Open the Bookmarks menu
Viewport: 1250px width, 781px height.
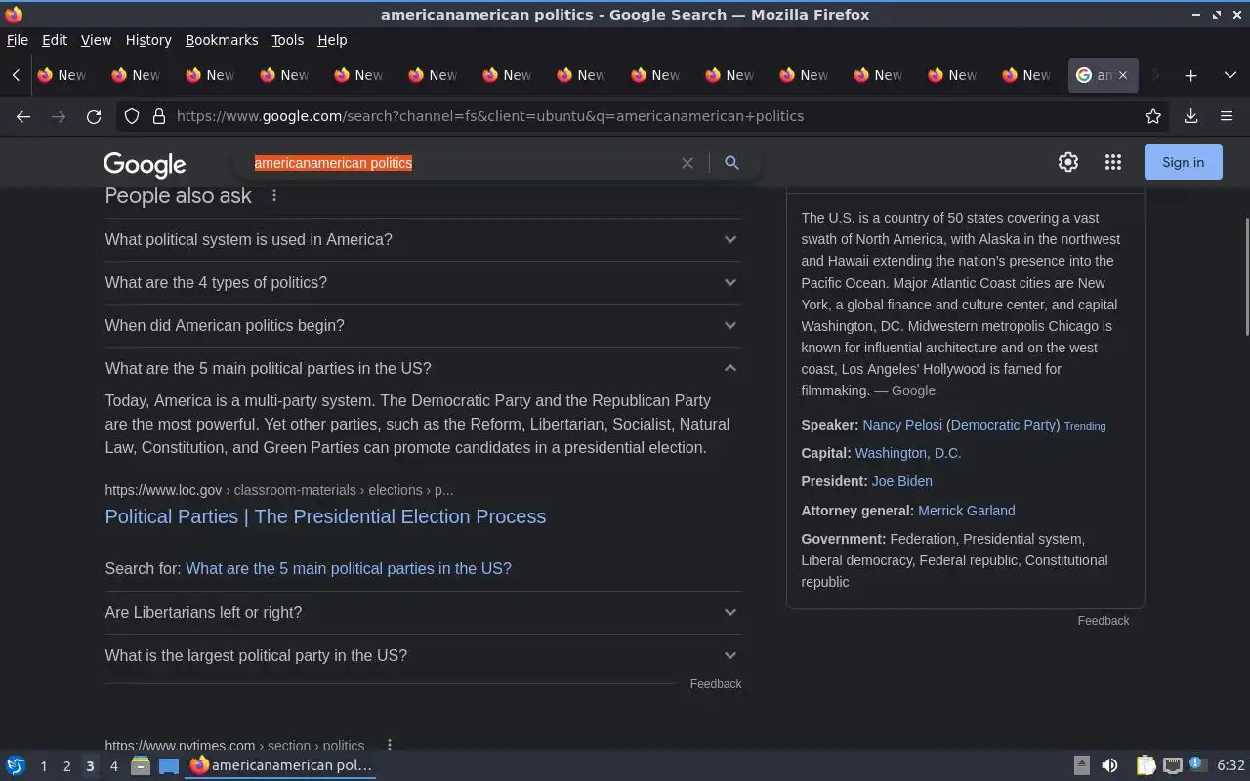(x=222, y=40)
